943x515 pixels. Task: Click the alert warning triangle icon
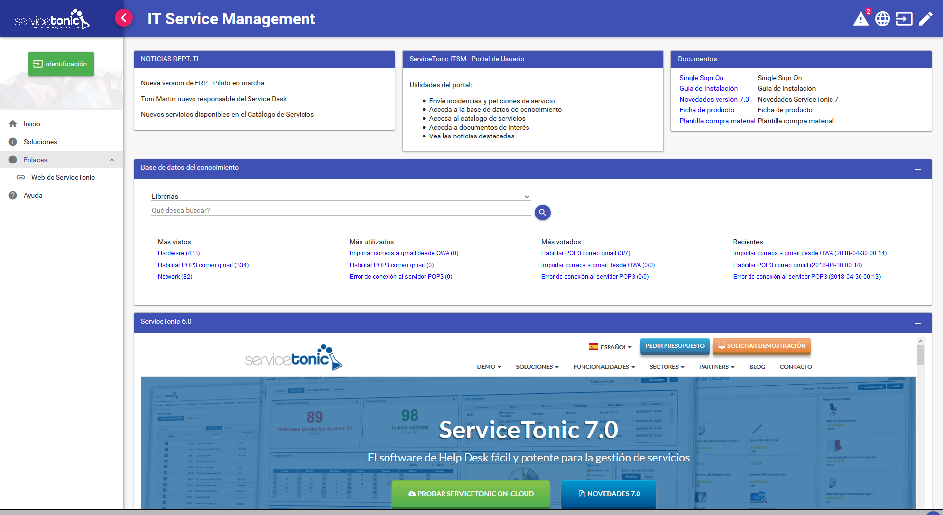click(860, 19)
